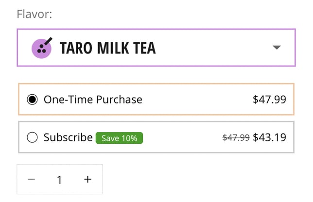
Task: Click the minus icon to decrease quantity
Action: coord(31,179)
